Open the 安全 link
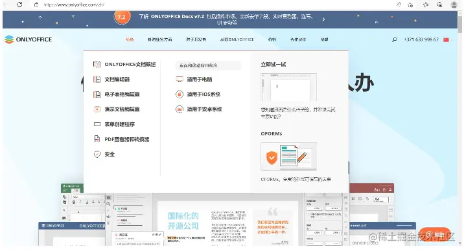This screenshot has height=251, width=464. [x=110, y=154]
